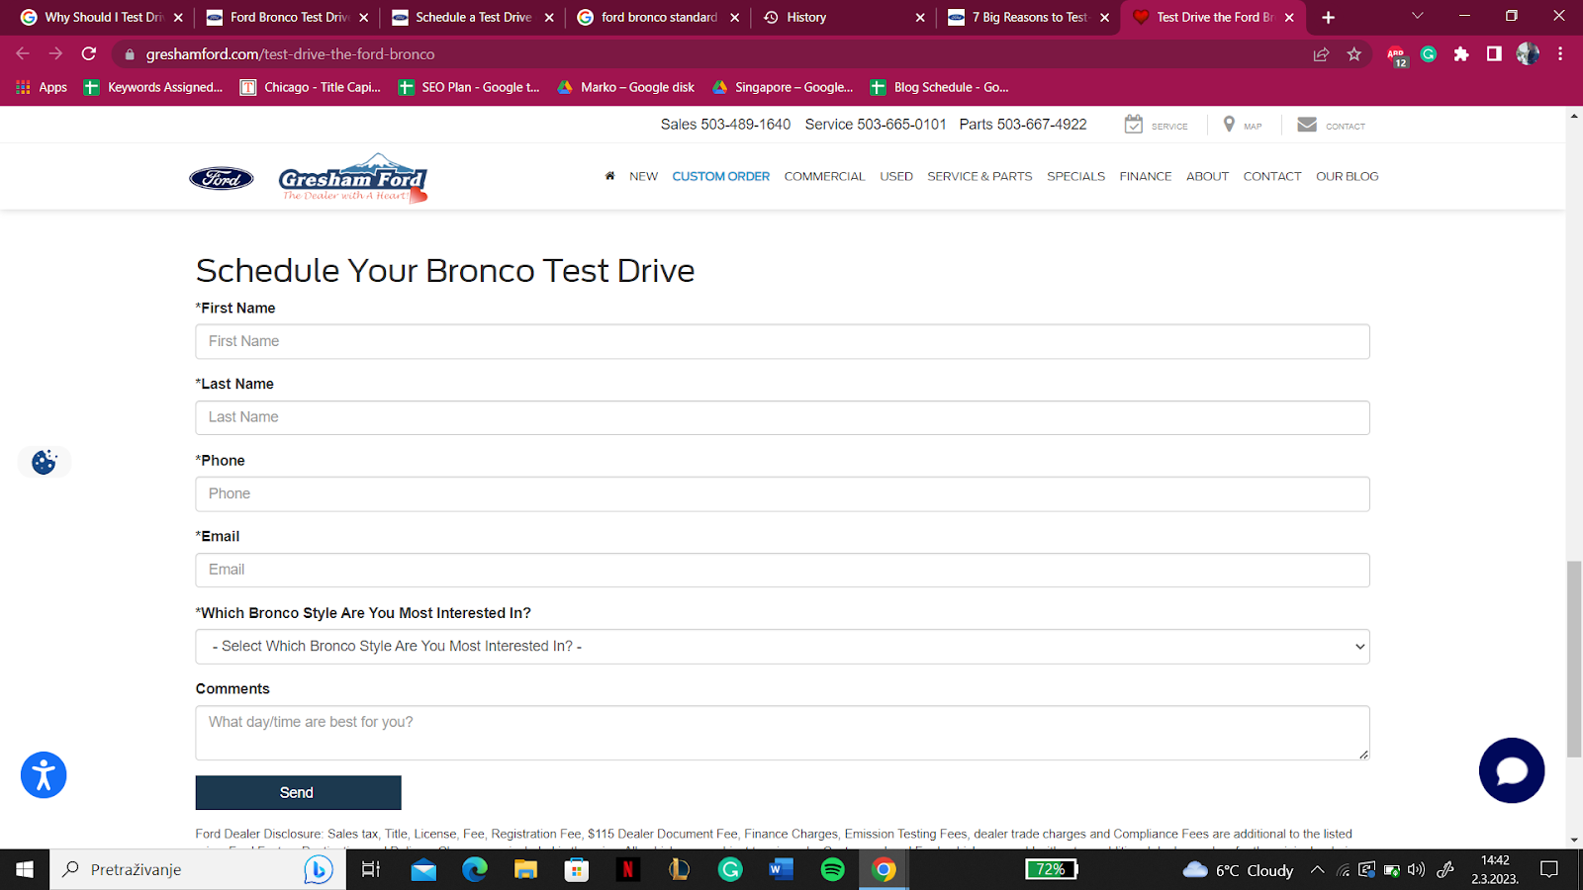The height and width of the screenshot is (890, 1583).
Task: Open the Map pin icon link
Action: tap(1242, 125)
